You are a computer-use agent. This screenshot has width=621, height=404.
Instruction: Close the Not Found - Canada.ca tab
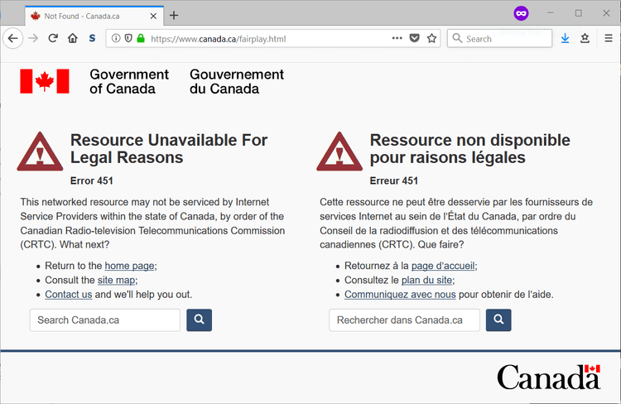click(153, 17)
